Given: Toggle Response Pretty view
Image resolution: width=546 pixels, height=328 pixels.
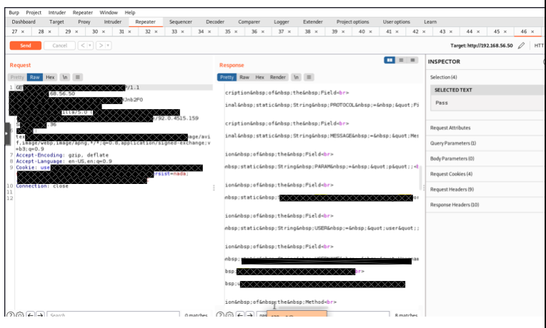Looking at the screenshot, I should point(227,77).
